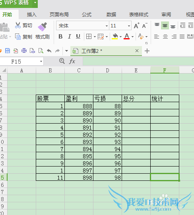Open the font size dropdown 11

[129, 26]
